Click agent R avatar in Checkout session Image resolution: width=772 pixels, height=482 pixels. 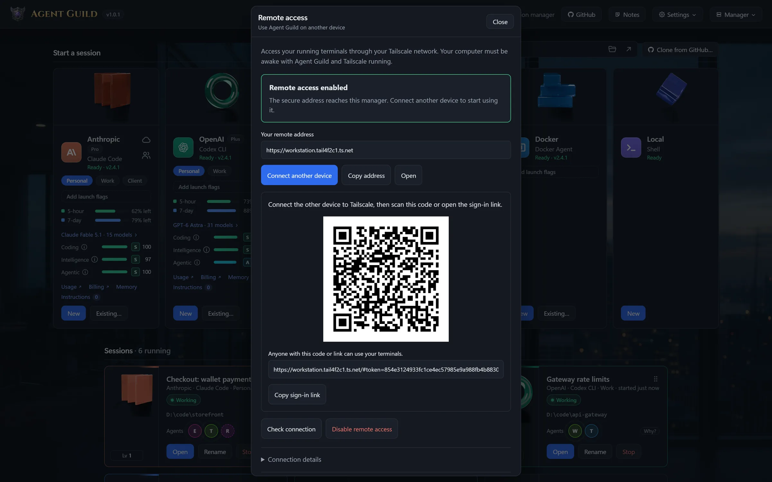[227, 431]
